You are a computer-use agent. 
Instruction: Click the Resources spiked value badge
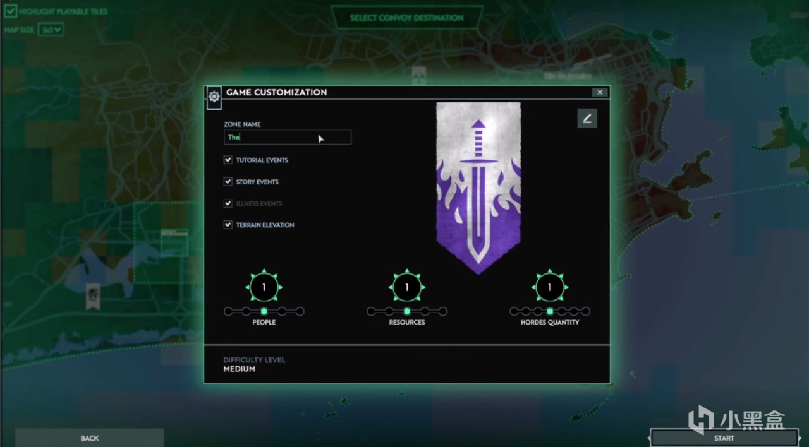pos(407,287)
